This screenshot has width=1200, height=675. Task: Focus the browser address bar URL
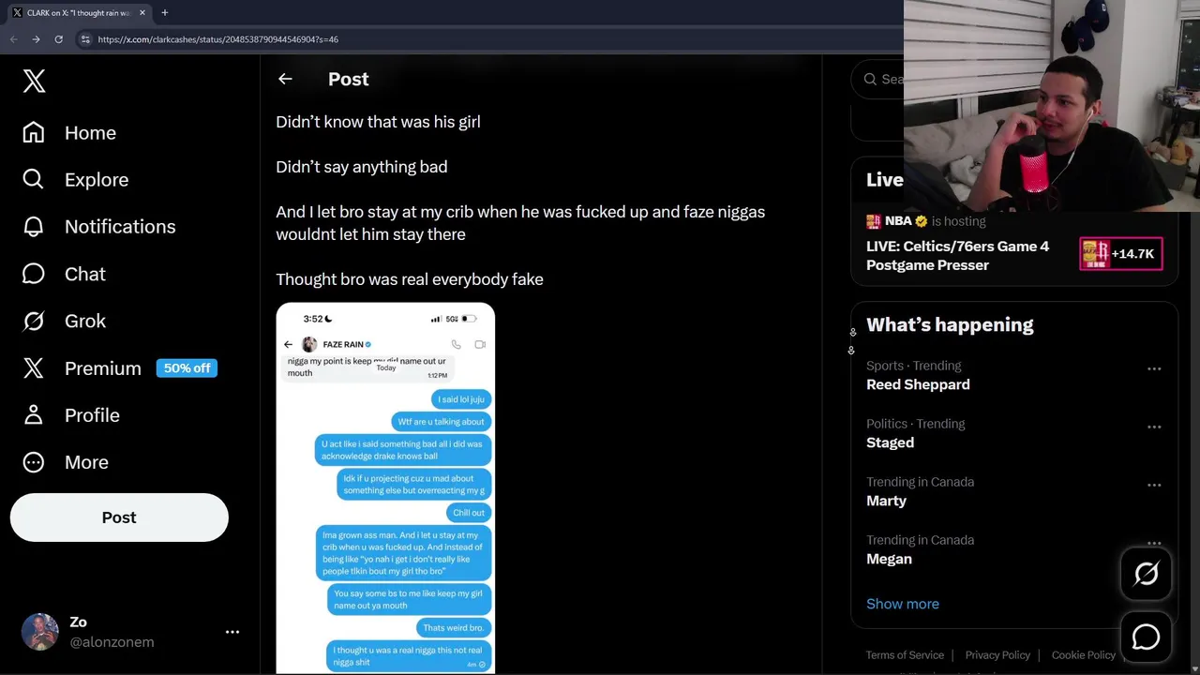(217, 39)
